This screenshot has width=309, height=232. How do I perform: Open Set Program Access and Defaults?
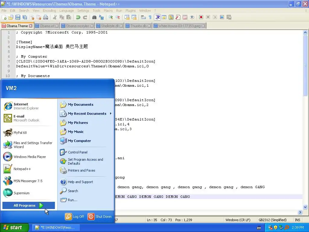point(86,161)
